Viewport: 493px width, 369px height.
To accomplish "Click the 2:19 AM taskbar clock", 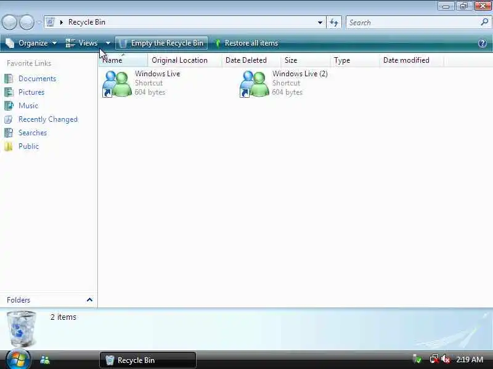I will 470,360.
